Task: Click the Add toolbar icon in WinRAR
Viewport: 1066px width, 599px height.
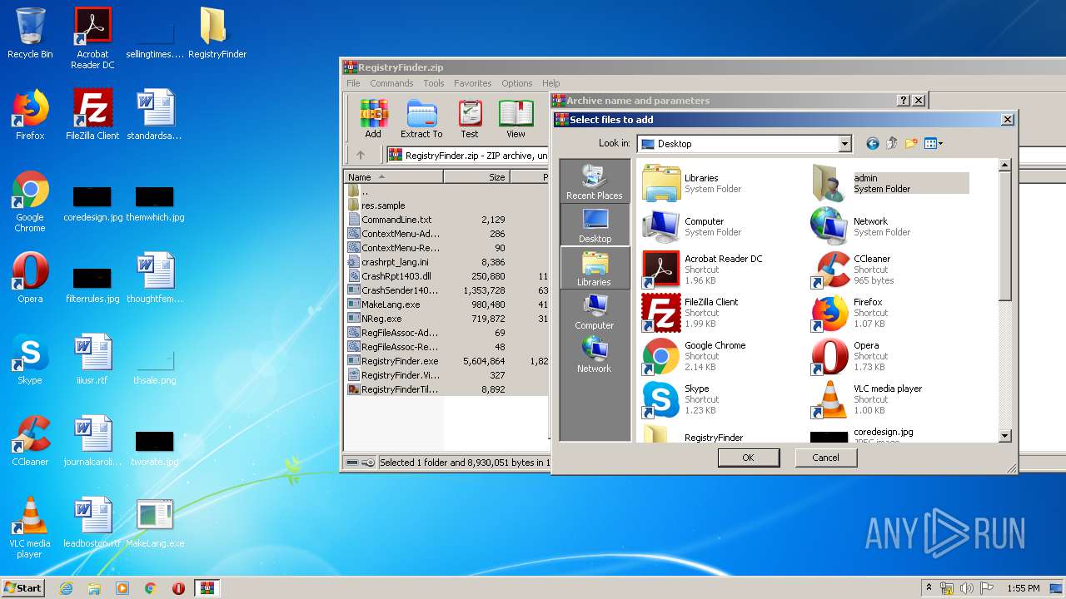Action: [x=372, y=118]
